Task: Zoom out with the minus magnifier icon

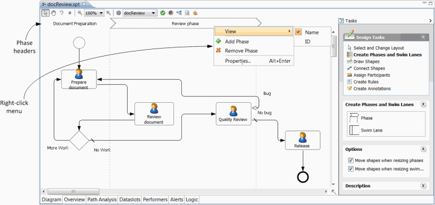Action: pos(80,13)
